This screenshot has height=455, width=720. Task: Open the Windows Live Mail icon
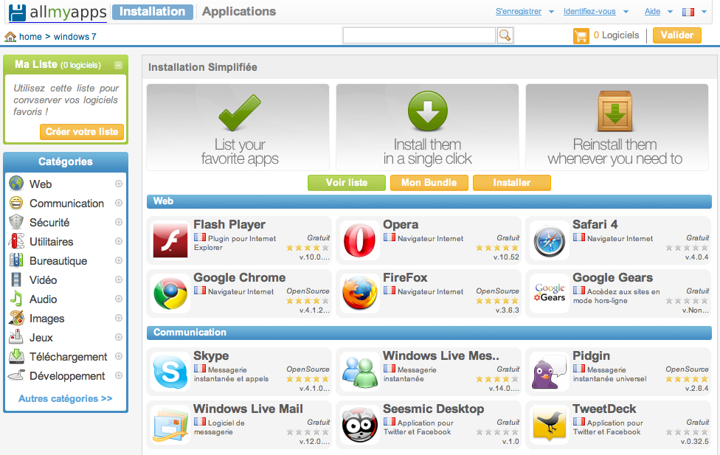(170, 425)
